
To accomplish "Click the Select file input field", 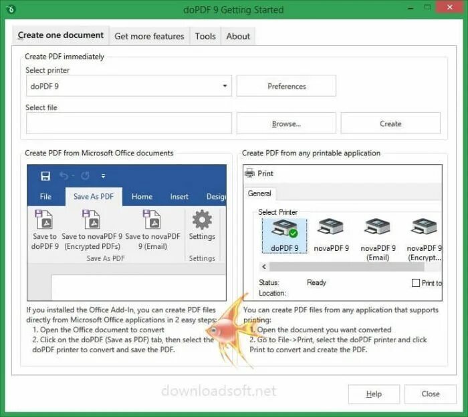I will tap(128, 123).
